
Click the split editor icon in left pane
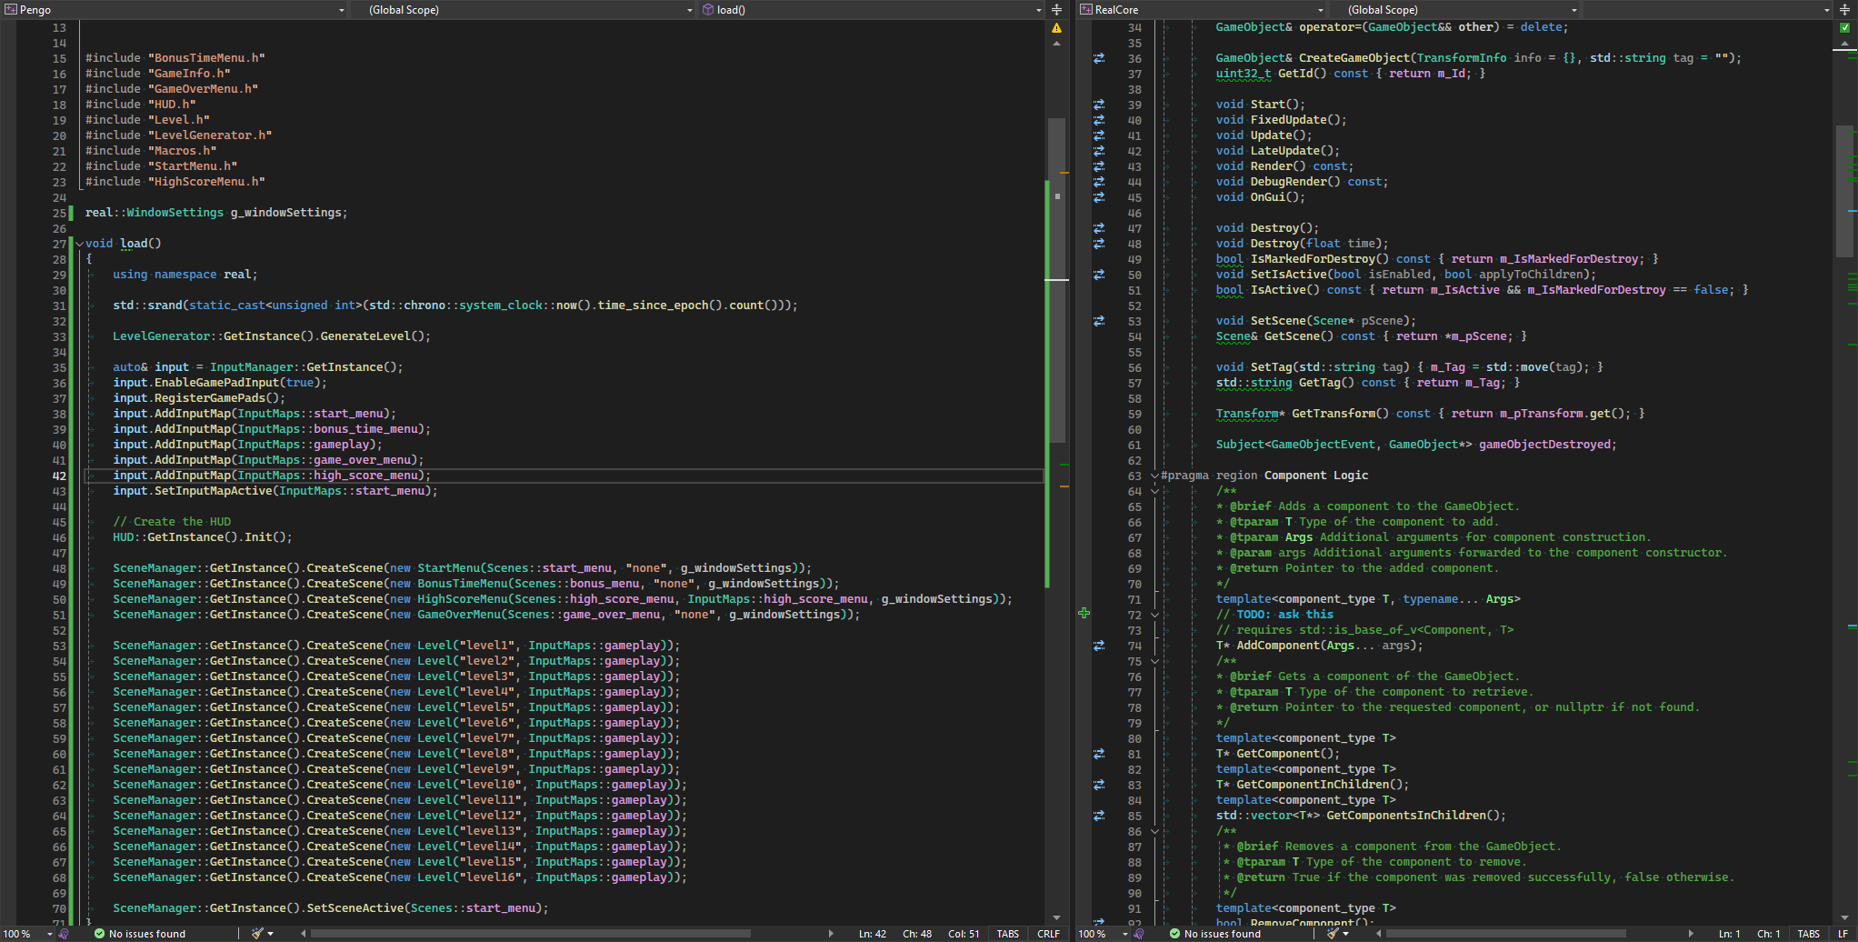coord(1056,9)
